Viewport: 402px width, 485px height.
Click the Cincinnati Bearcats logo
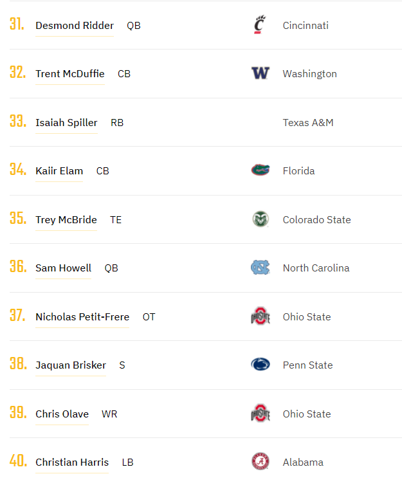259,25
